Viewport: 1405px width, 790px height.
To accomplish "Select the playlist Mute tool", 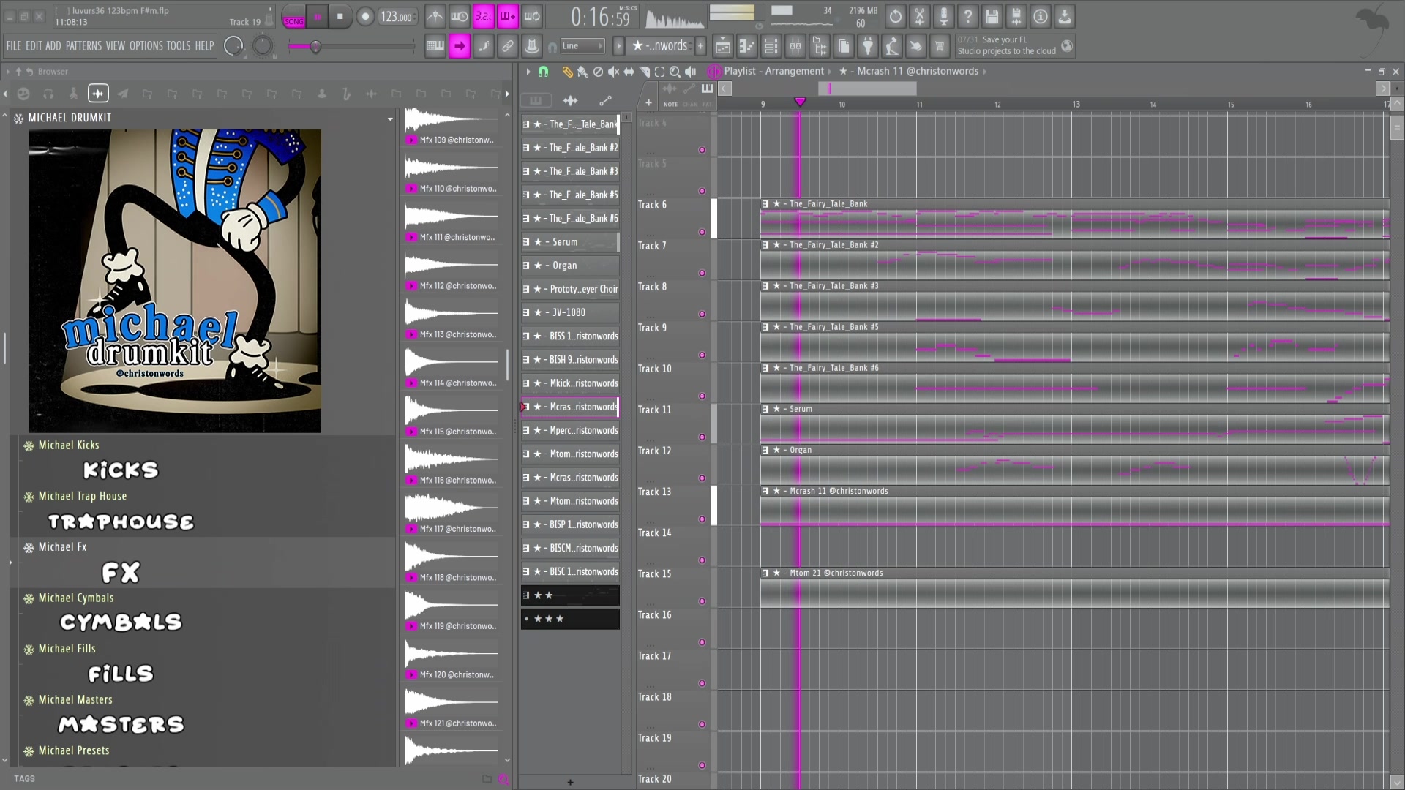I will coord(613,72).
